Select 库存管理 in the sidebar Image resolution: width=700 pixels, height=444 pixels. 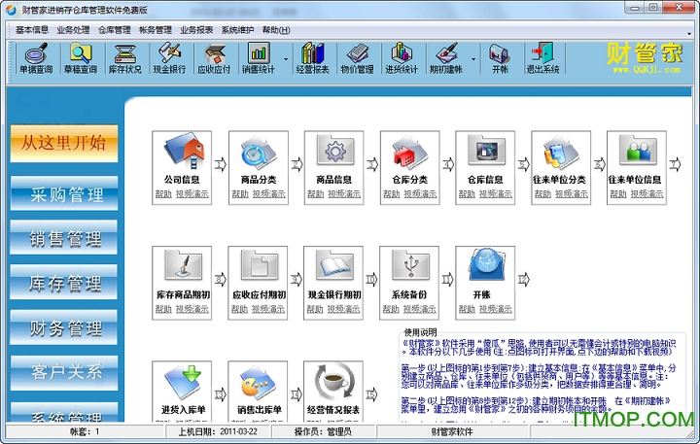click(64, 283)
